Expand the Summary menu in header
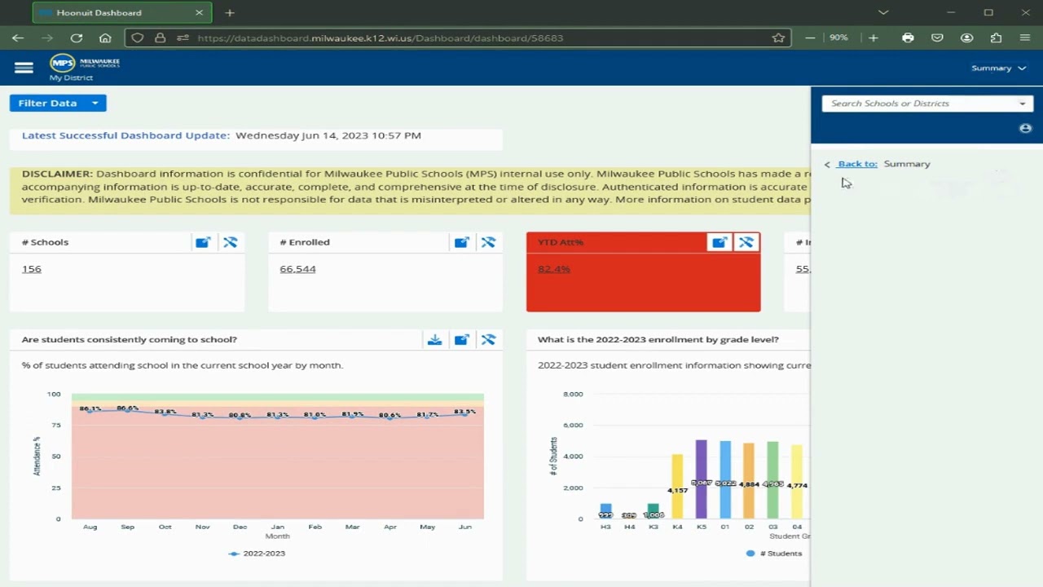 998,68
